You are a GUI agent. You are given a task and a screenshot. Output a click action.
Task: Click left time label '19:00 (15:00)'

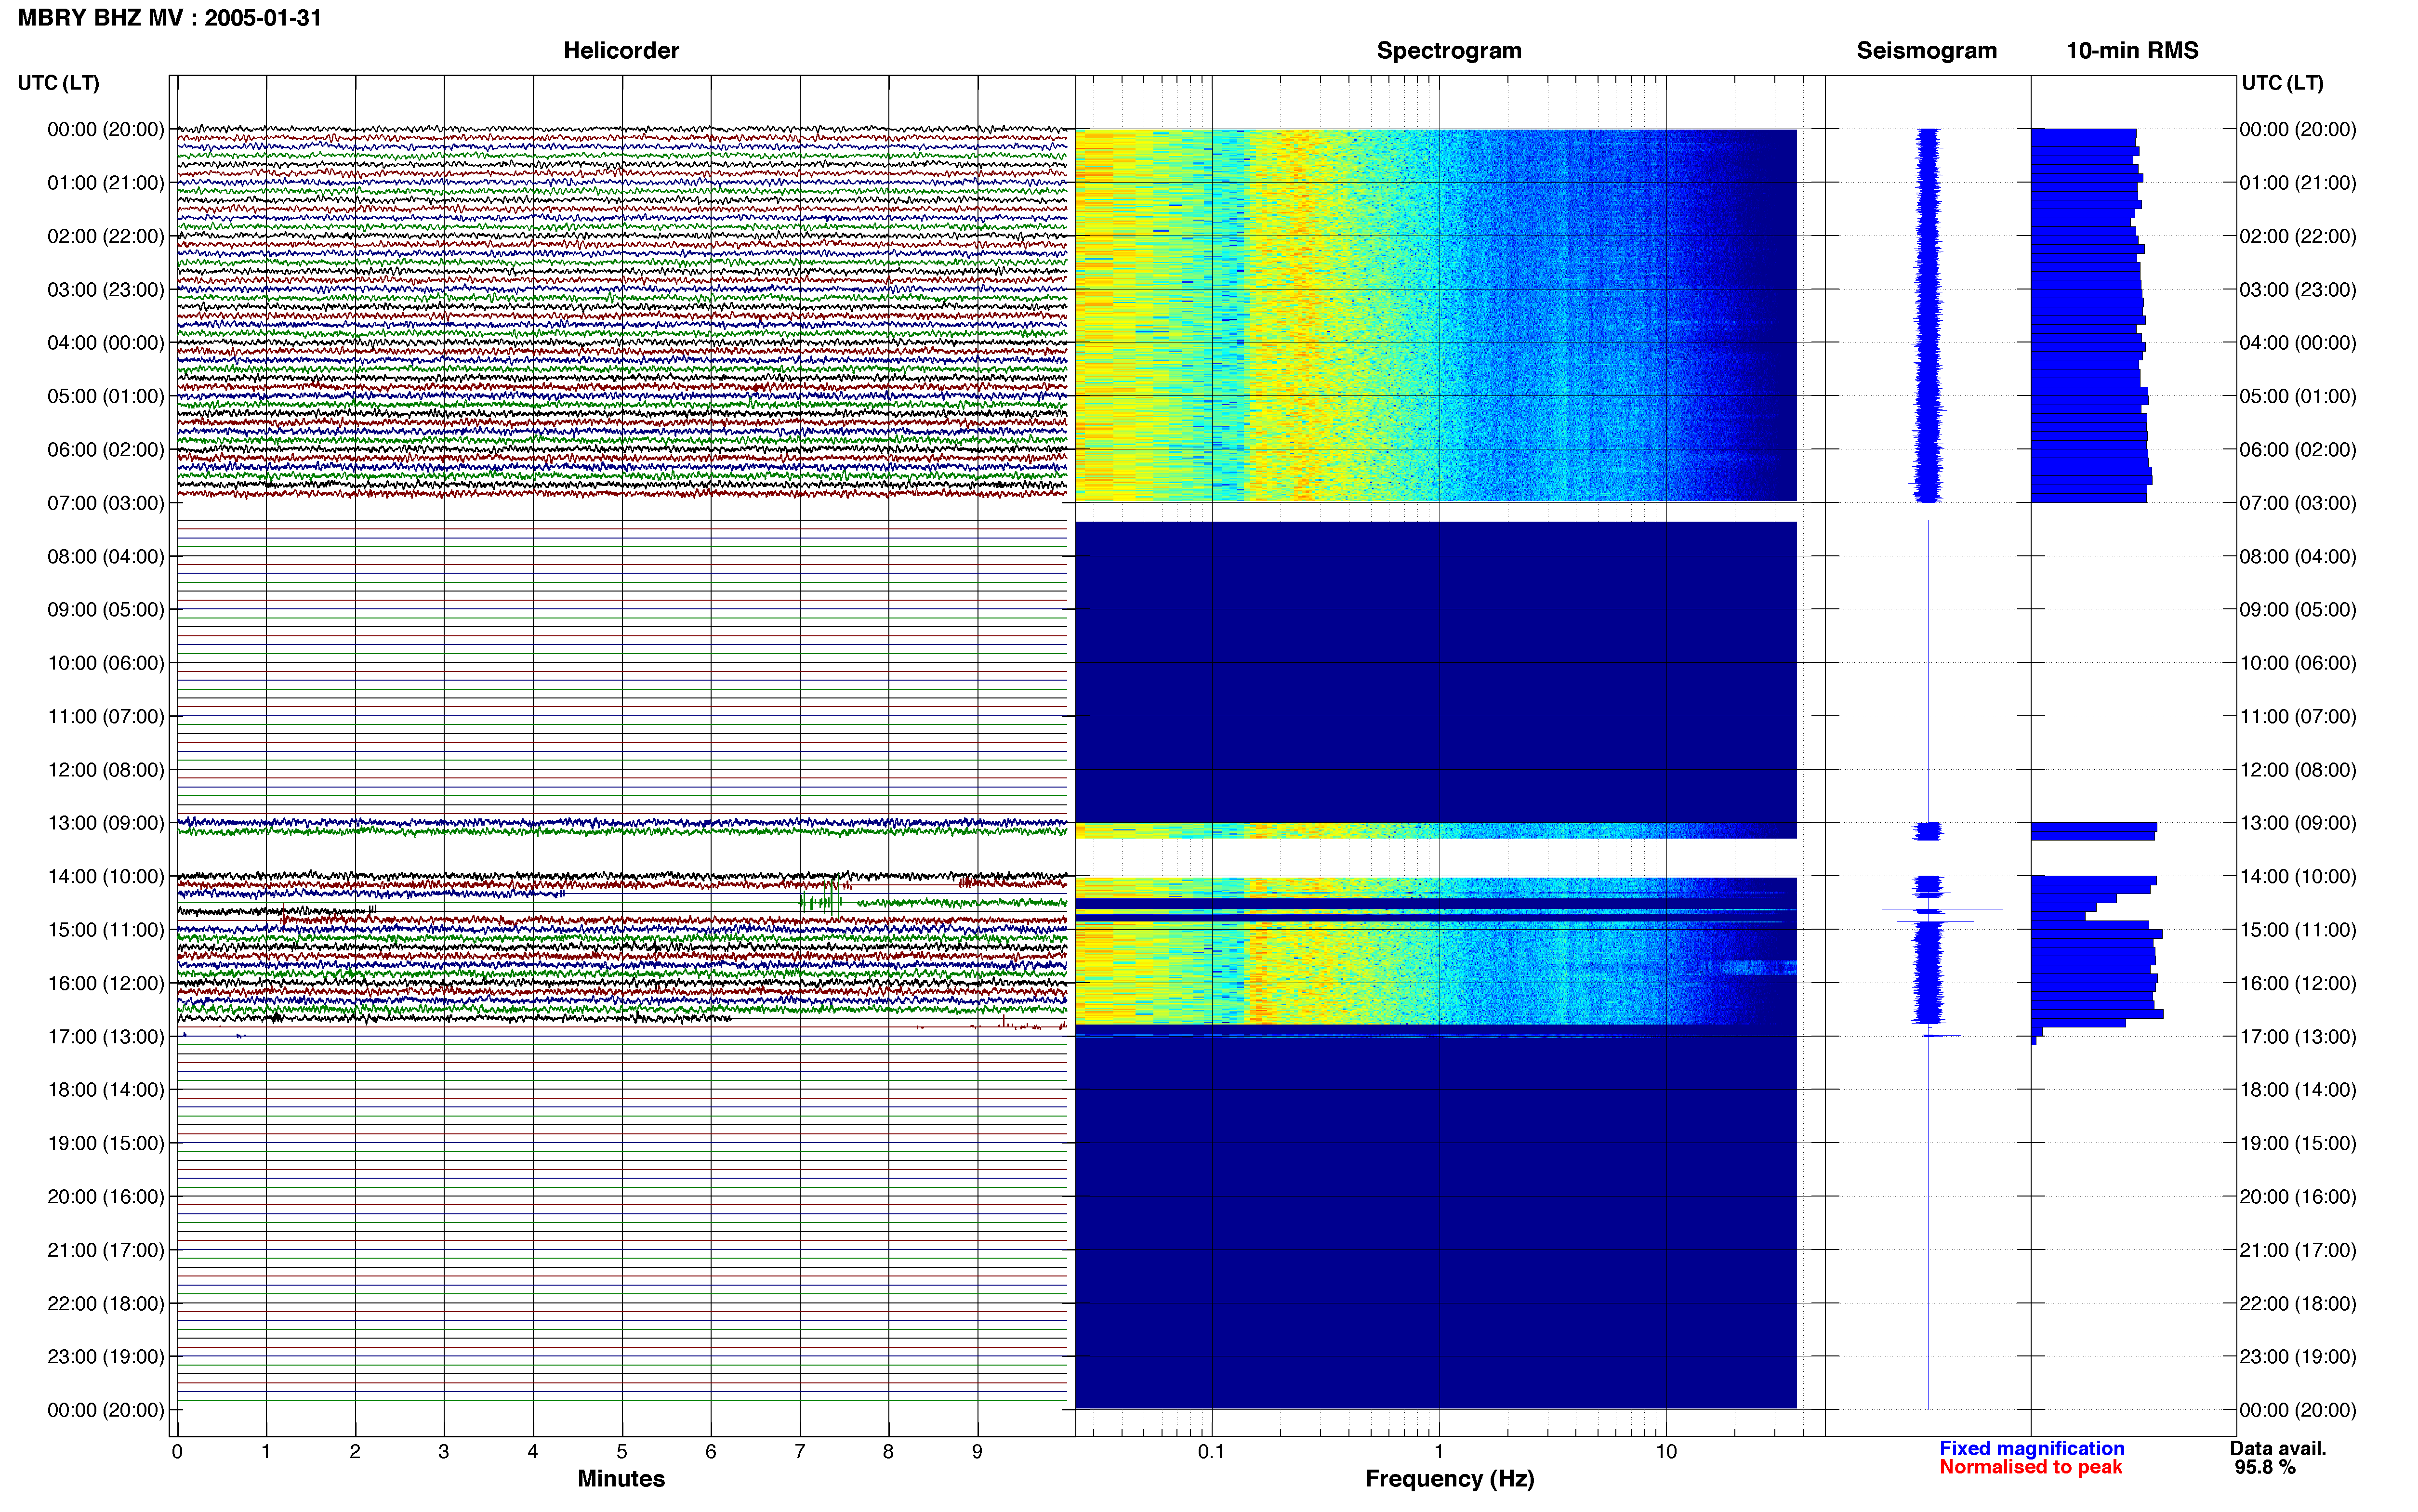point(106,1143)
